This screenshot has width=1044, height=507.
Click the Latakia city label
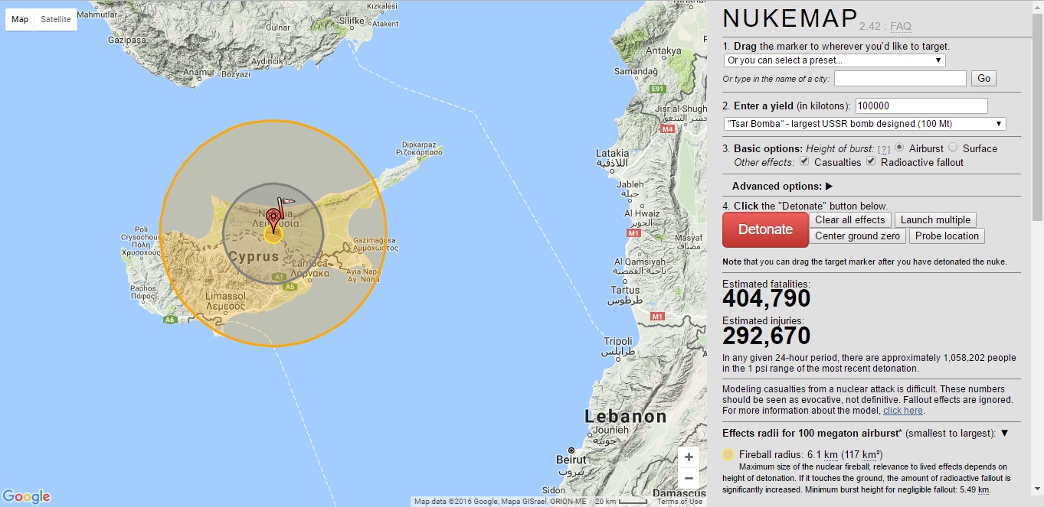click(x=614, y=153)
